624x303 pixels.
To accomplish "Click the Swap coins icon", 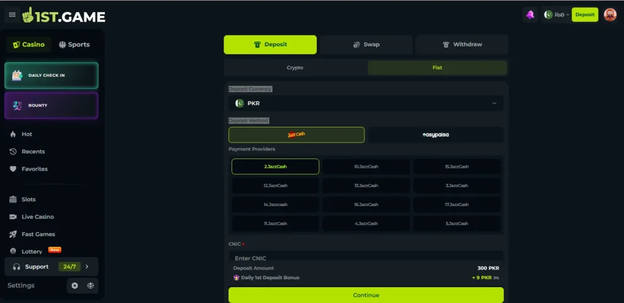I will (x=356, y=45).
